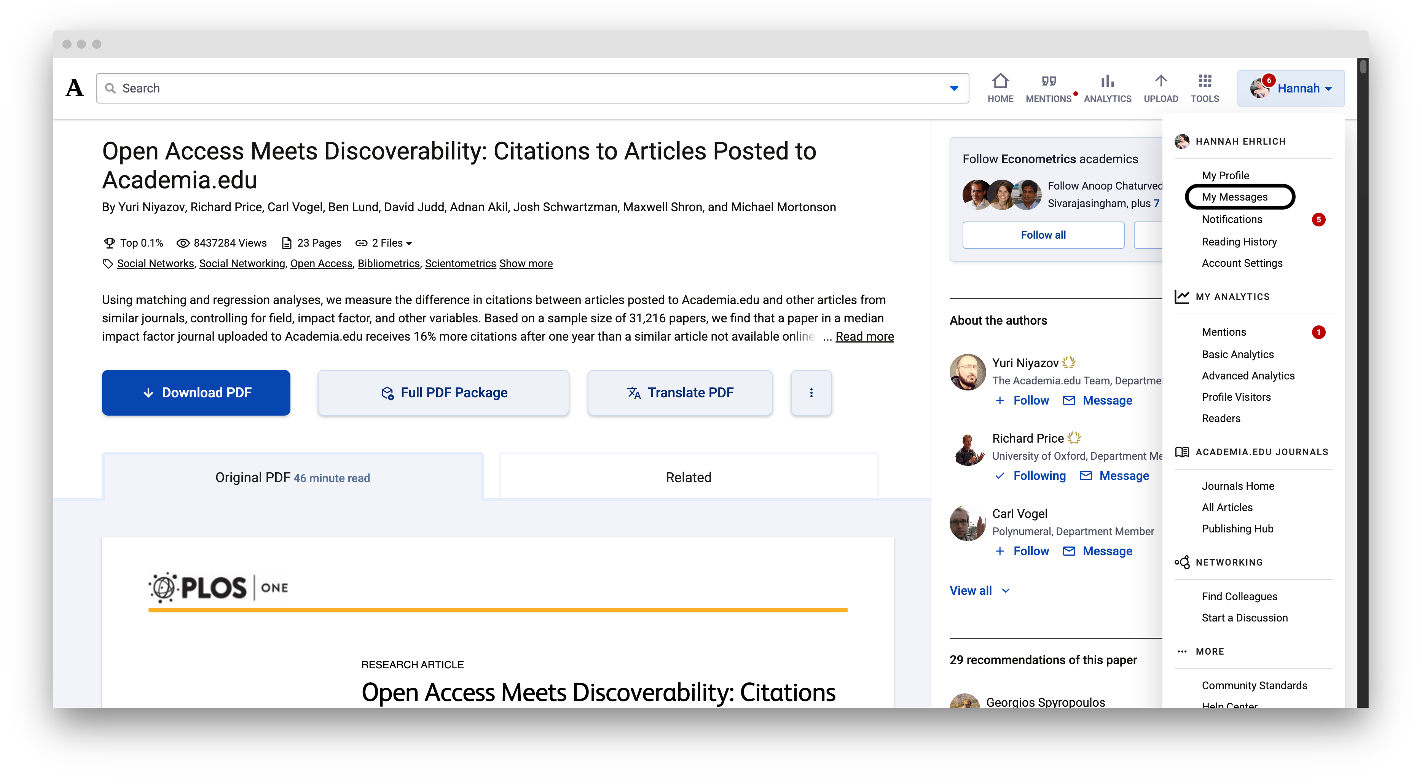Message Carl Vogel

1097,551
